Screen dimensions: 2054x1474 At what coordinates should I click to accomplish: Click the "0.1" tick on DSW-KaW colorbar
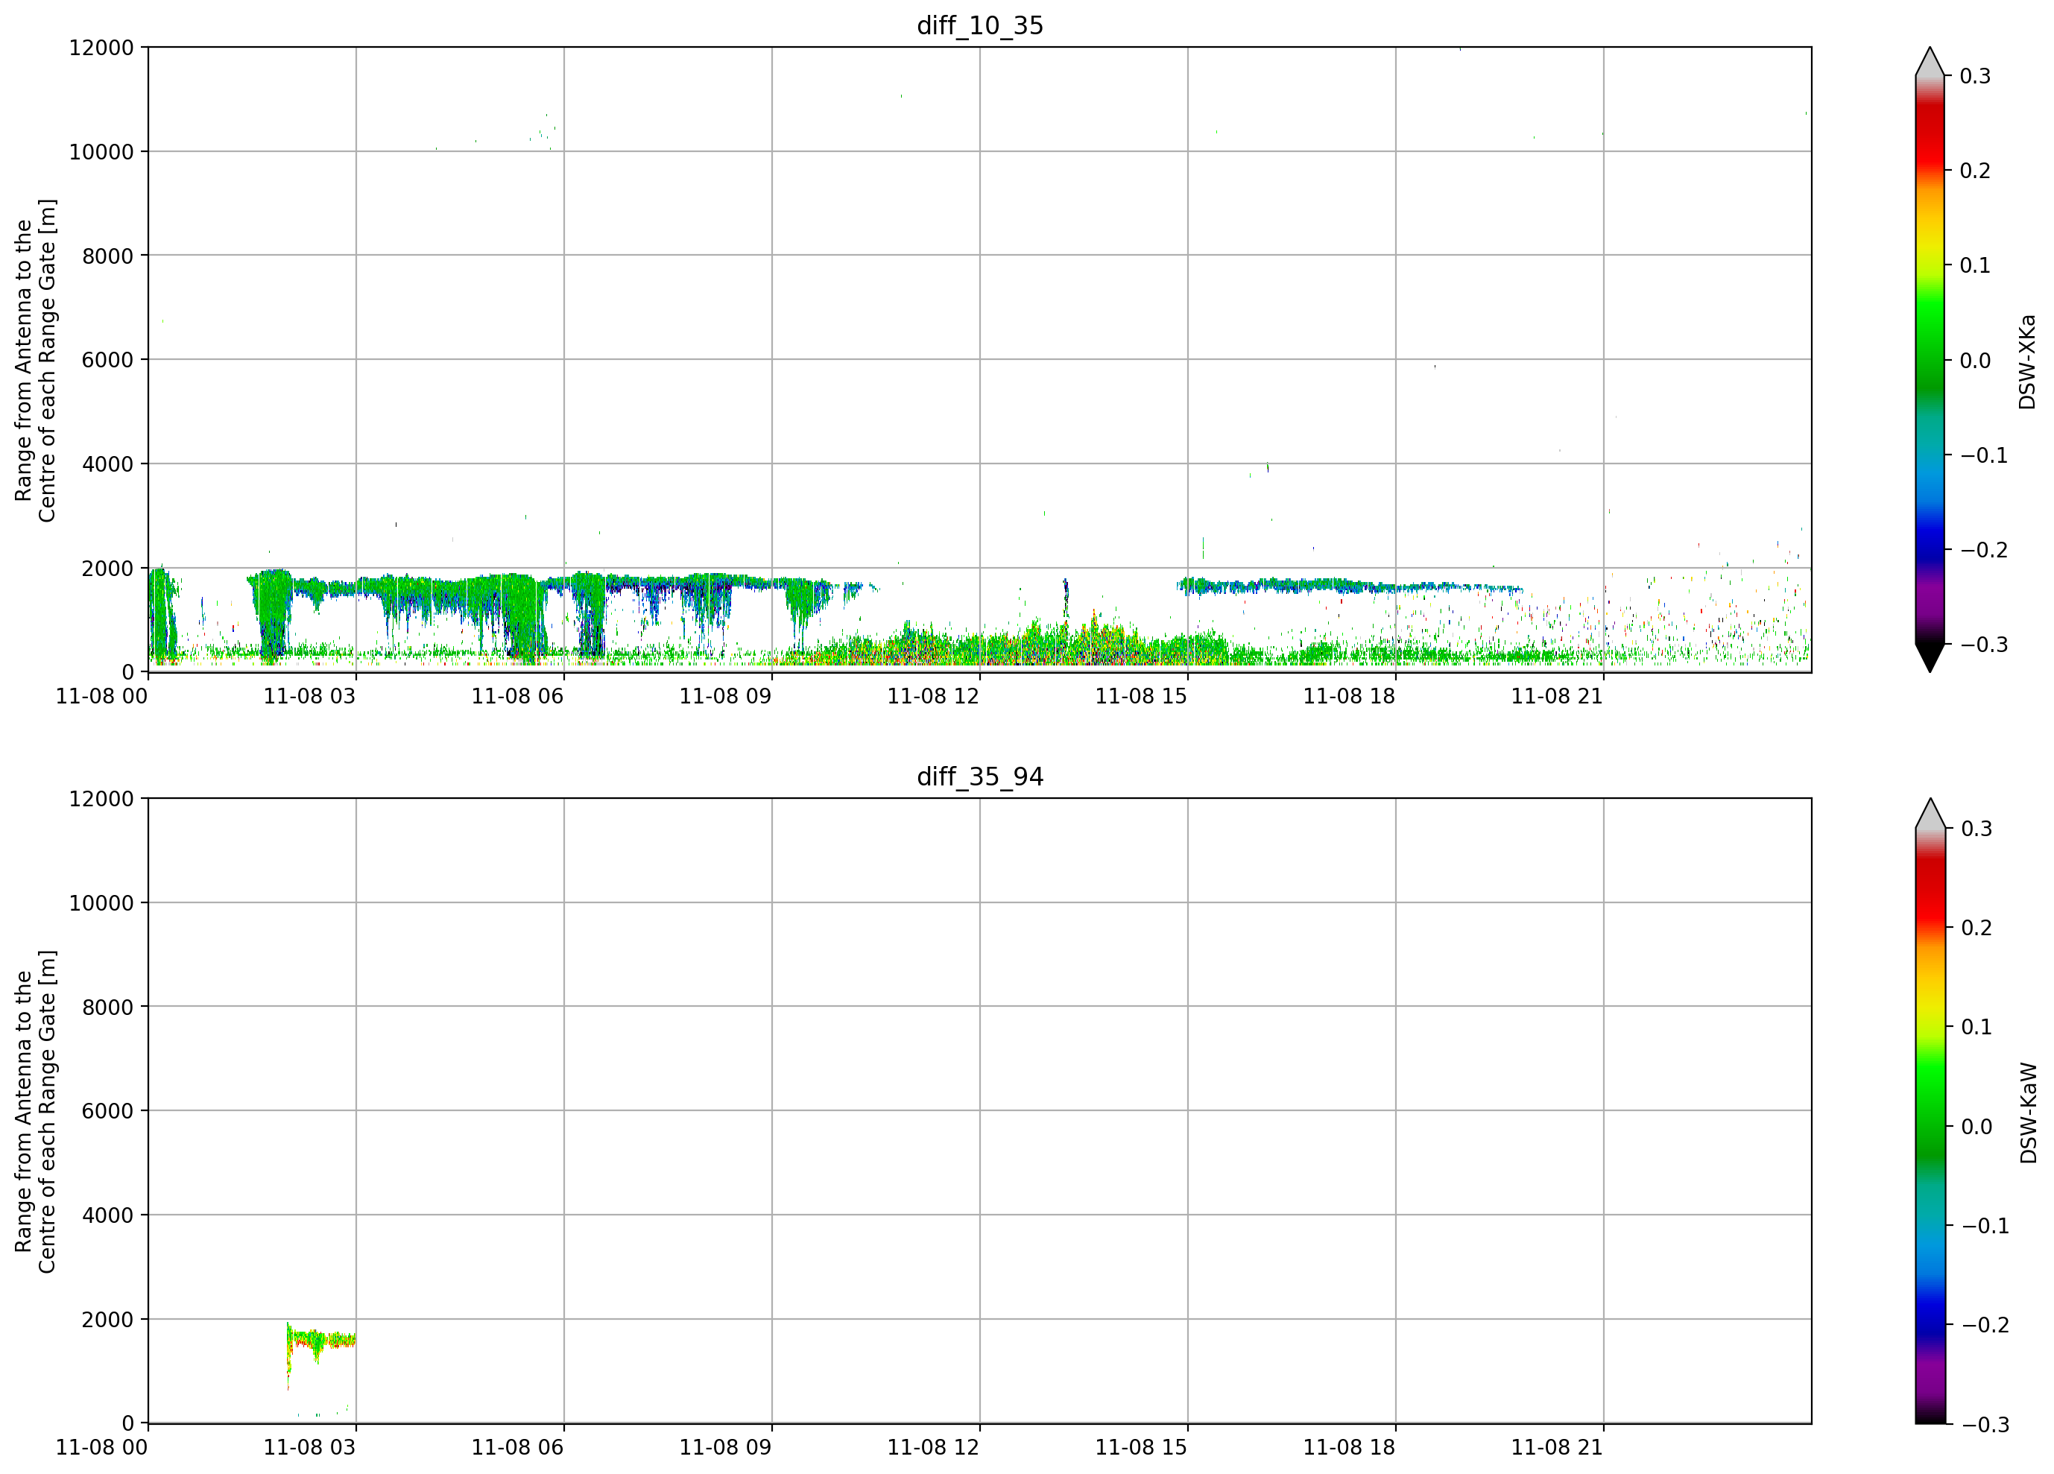(x=1976, y=1027)
